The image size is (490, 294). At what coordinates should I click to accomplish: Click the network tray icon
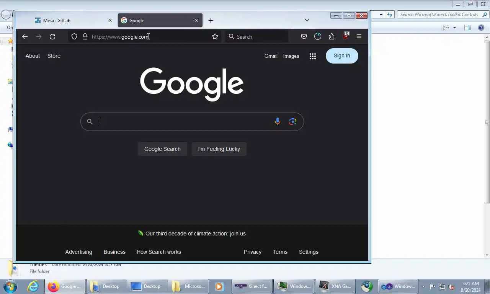pos(442,286)
